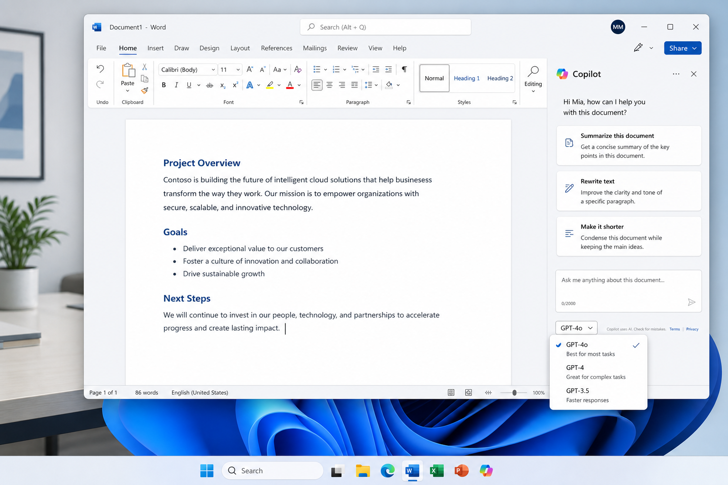Show paragraph marks pilcrow icon
Image resolution: width=728 pixels, height=485 pixels.
404,70
